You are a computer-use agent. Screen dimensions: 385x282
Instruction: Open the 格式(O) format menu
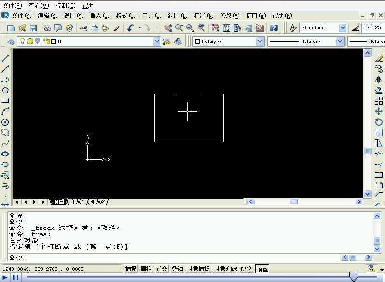coord(125,16)
